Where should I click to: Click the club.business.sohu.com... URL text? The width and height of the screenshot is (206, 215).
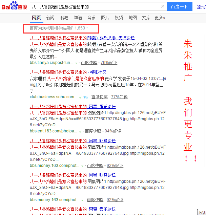pos(54,97)
